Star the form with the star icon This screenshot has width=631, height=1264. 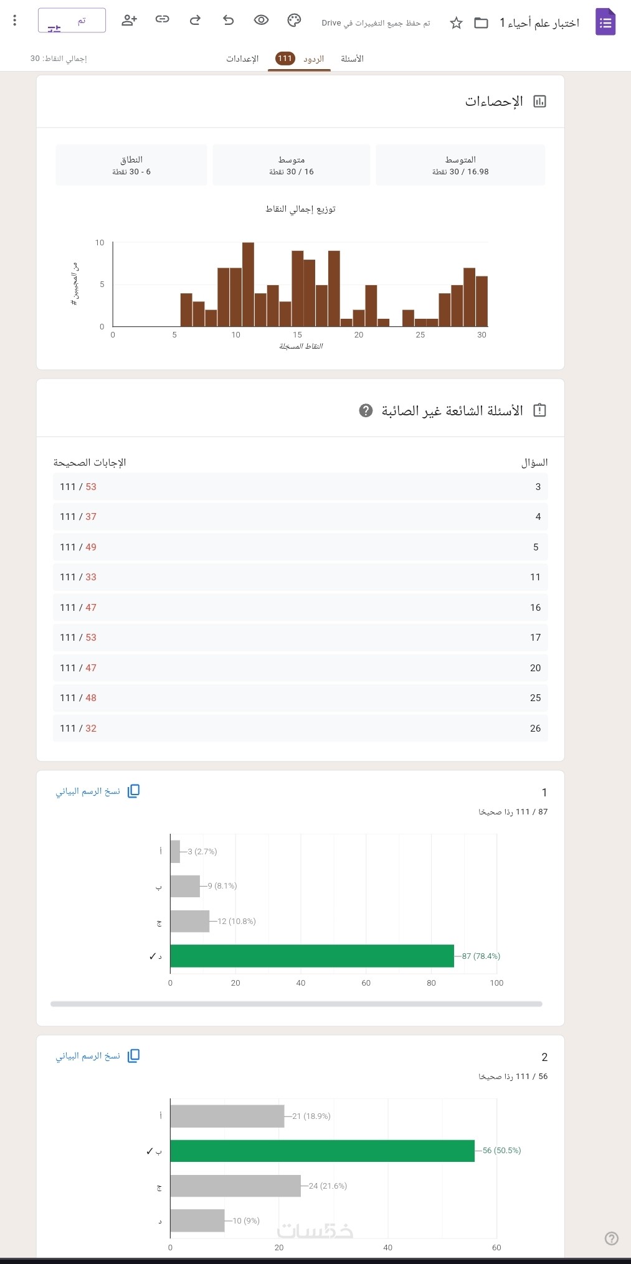(x=457, y=23)
